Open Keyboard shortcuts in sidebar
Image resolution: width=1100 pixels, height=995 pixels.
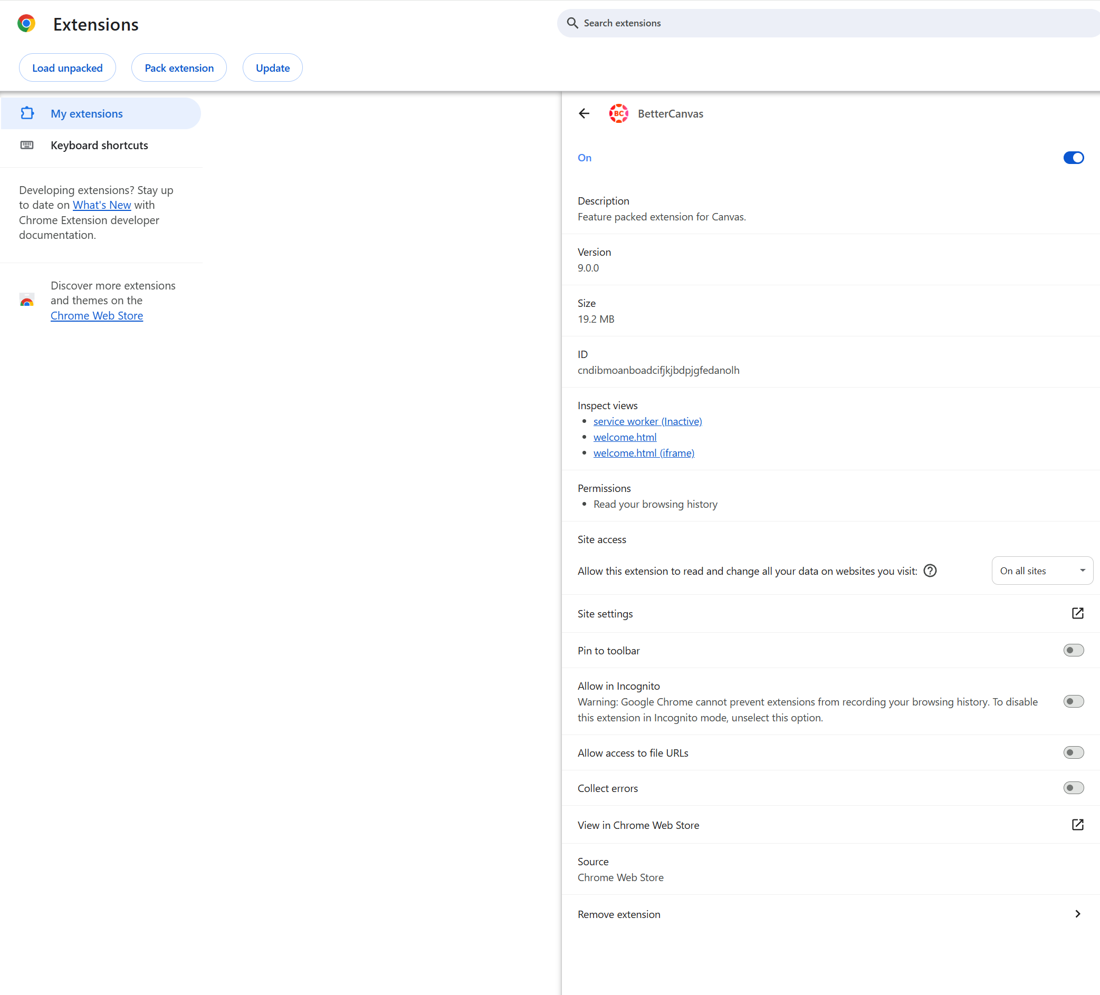[x=101, y=145]
